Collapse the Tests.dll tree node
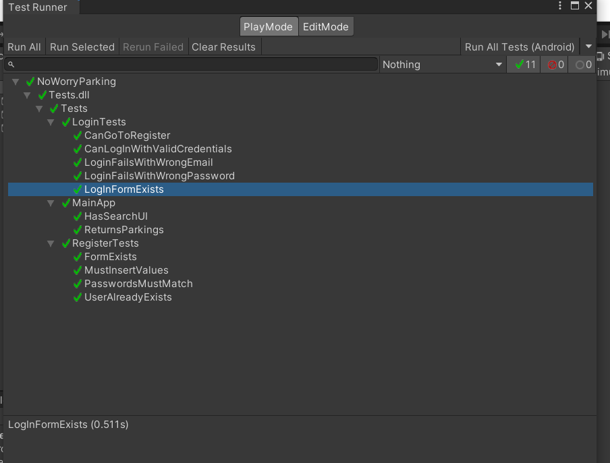Image resolution: width=610 pixels, height=463 pixels. click(27, 95)
